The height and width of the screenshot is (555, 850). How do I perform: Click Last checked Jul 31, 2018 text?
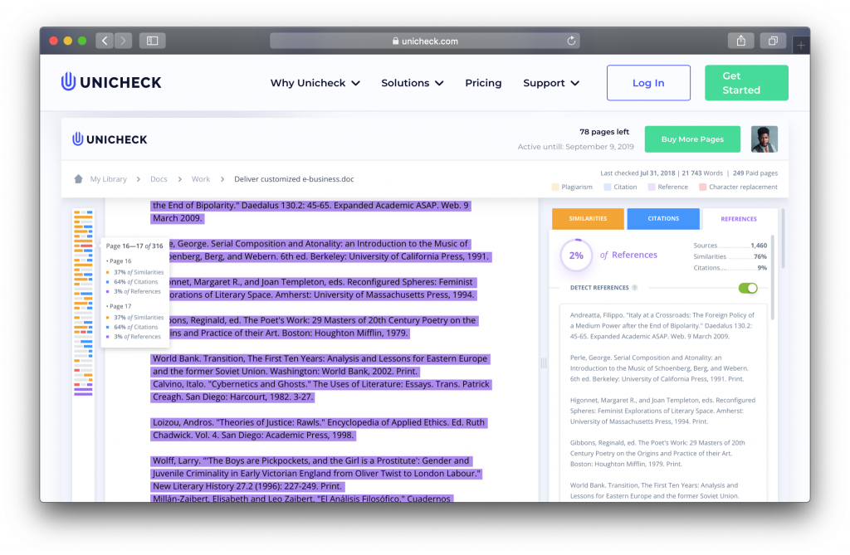click(637, 173)
